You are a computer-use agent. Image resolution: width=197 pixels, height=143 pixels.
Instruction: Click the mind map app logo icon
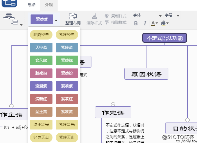click(9, 3)
